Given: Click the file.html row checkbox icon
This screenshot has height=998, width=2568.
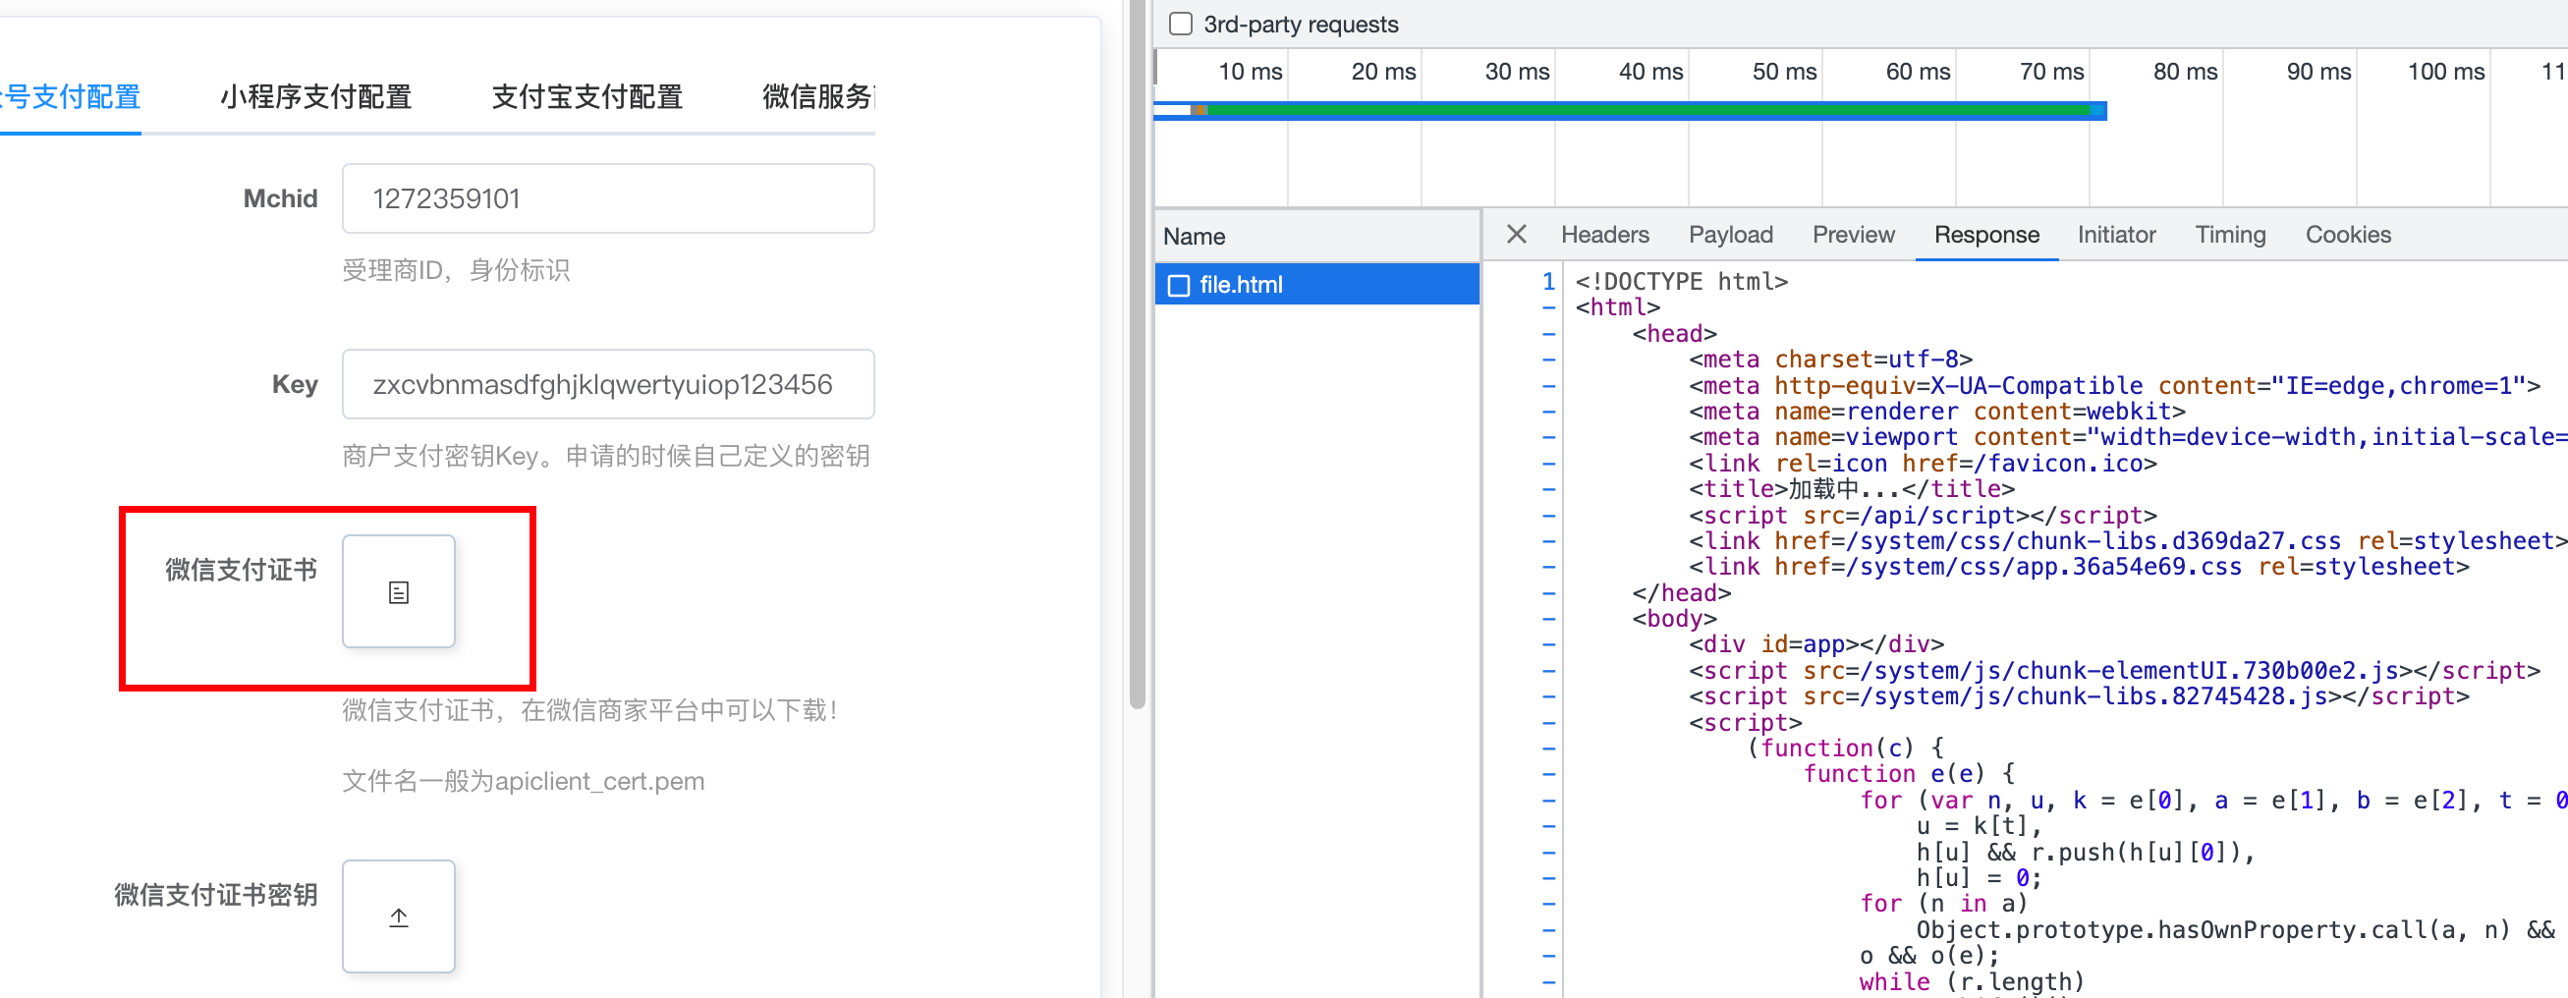Looking at the screenshot, I should (x=1178, y=286).
